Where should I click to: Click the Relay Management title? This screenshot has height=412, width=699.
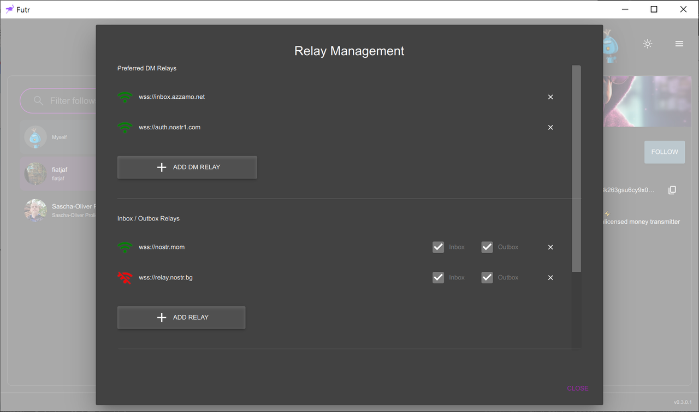pos(349,51)
